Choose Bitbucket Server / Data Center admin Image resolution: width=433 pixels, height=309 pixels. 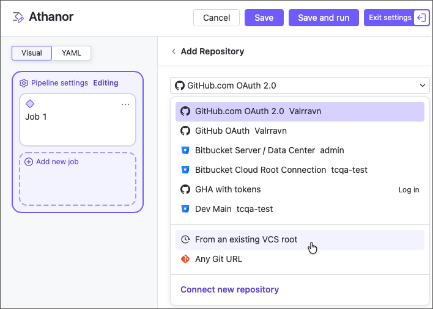(x=300, y=150)
